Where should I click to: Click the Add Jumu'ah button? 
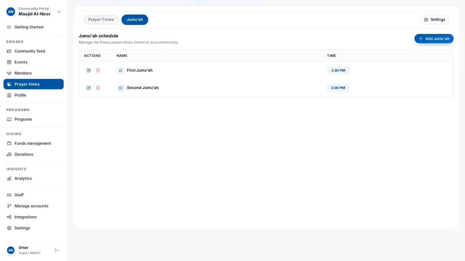(434, 39)
